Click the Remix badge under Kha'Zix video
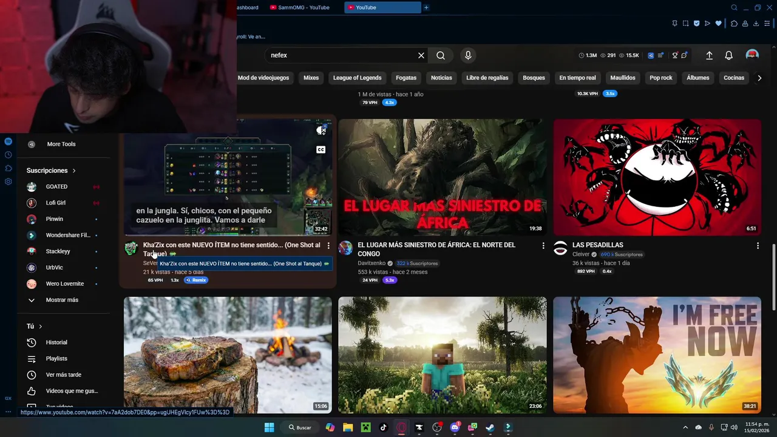 click(196, 280)
